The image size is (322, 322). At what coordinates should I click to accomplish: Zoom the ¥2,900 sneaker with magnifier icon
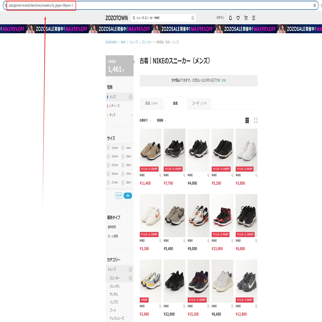pyautogui.click(x=160, y=306)
